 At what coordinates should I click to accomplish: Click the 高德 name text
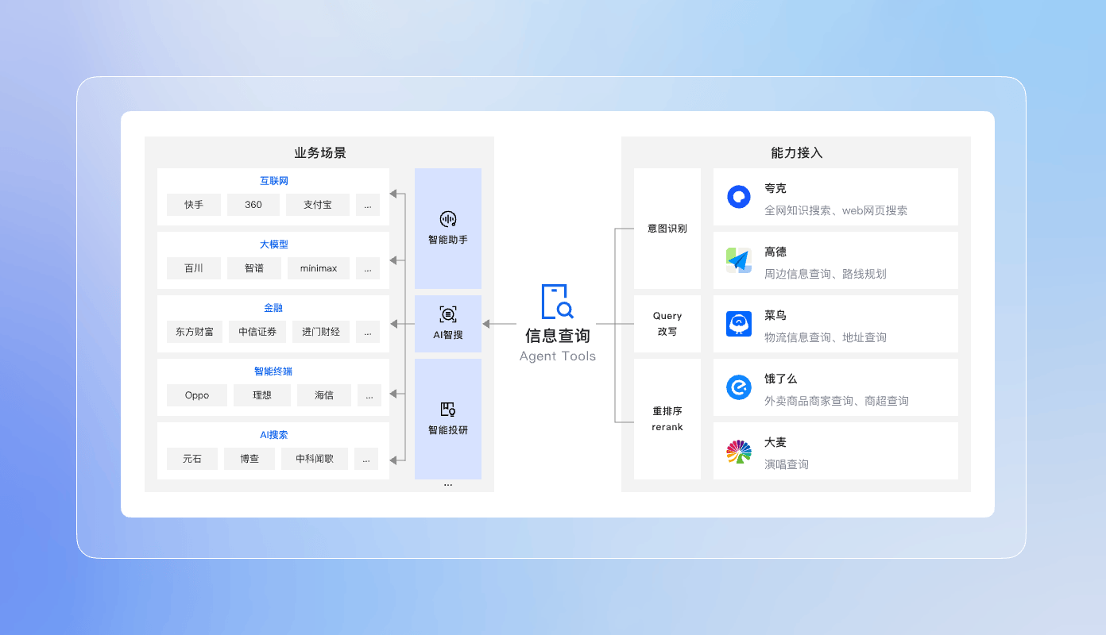point(775,252)
